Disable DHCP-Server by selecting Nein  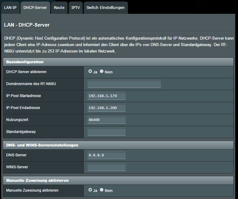pyautogui.click(x=102, y=71)
